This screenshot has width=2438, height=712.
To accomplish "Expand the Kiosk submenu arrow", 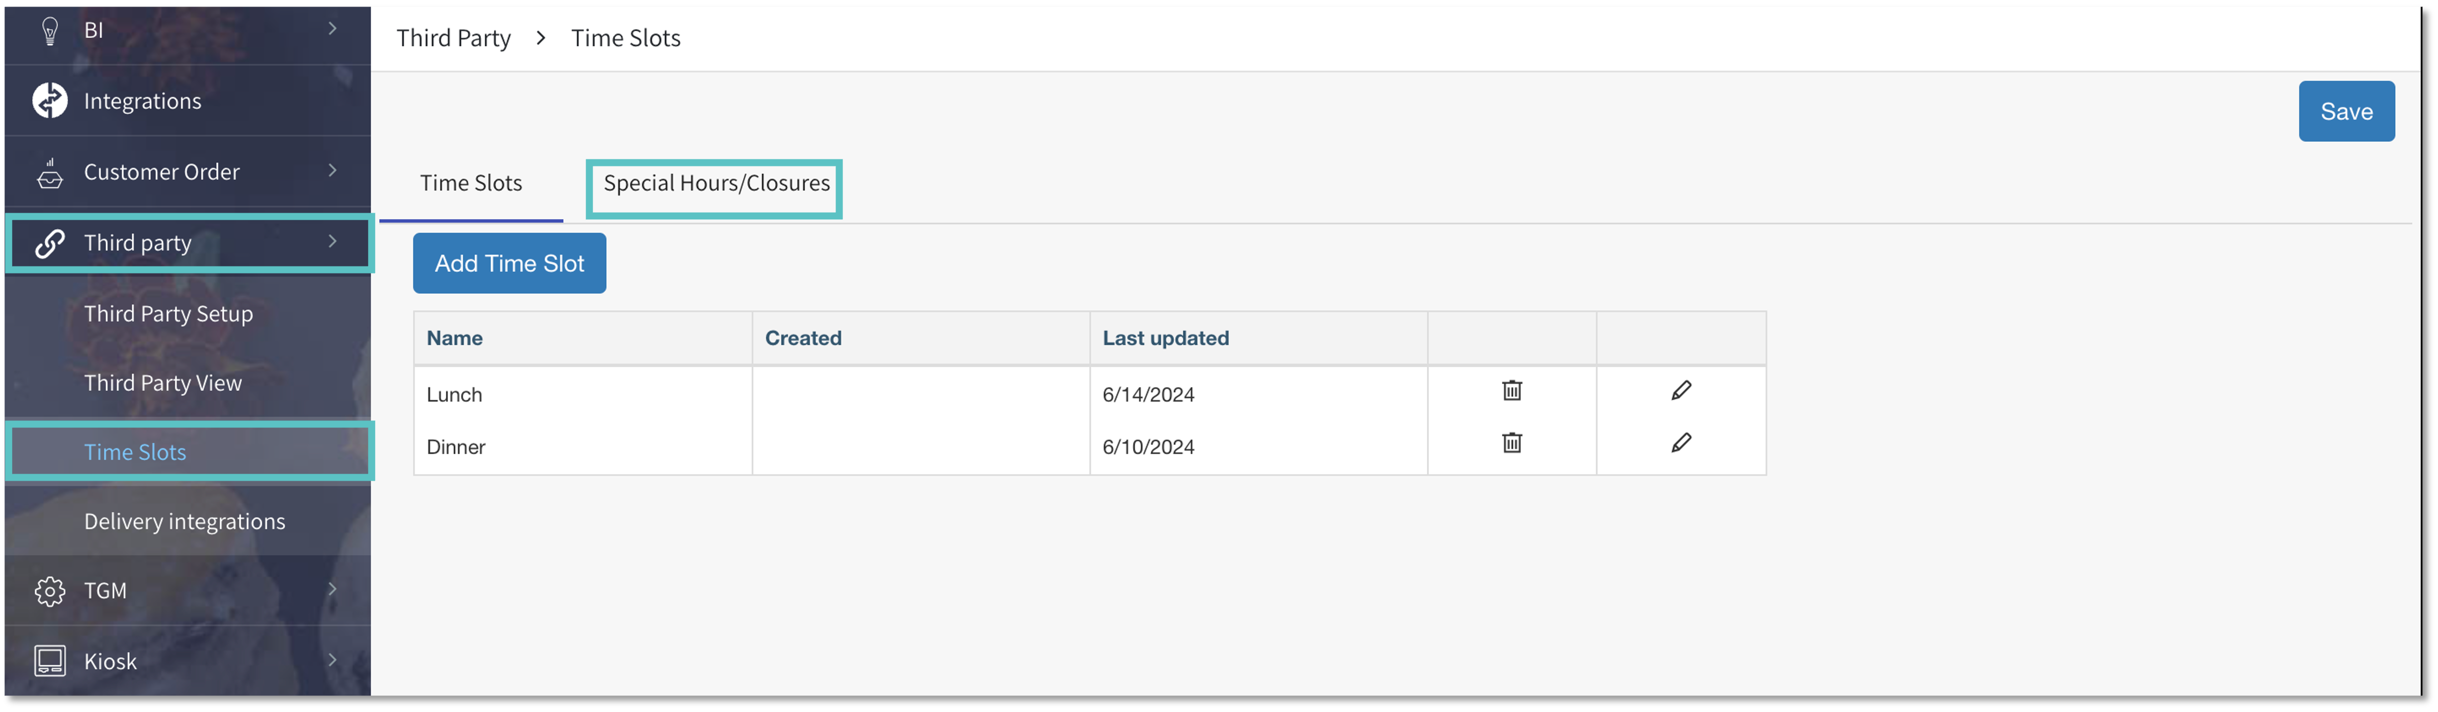I will coord(332,659).
